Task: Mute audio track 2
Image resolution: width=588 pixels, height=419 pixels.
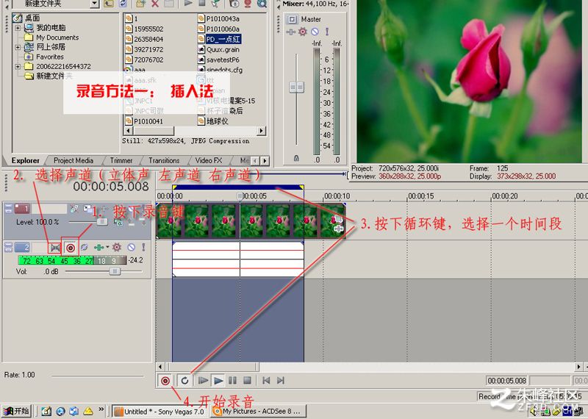Action: (x=131, y=247)
